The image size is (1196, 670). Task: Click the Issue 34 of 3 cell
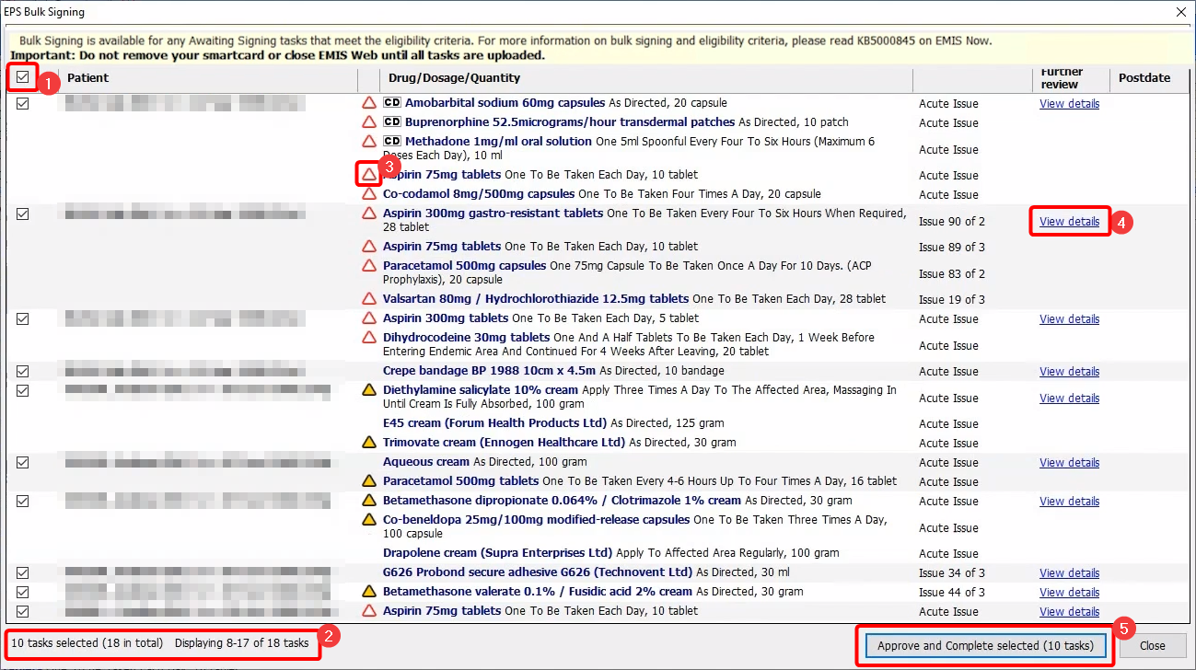point(952,573)
